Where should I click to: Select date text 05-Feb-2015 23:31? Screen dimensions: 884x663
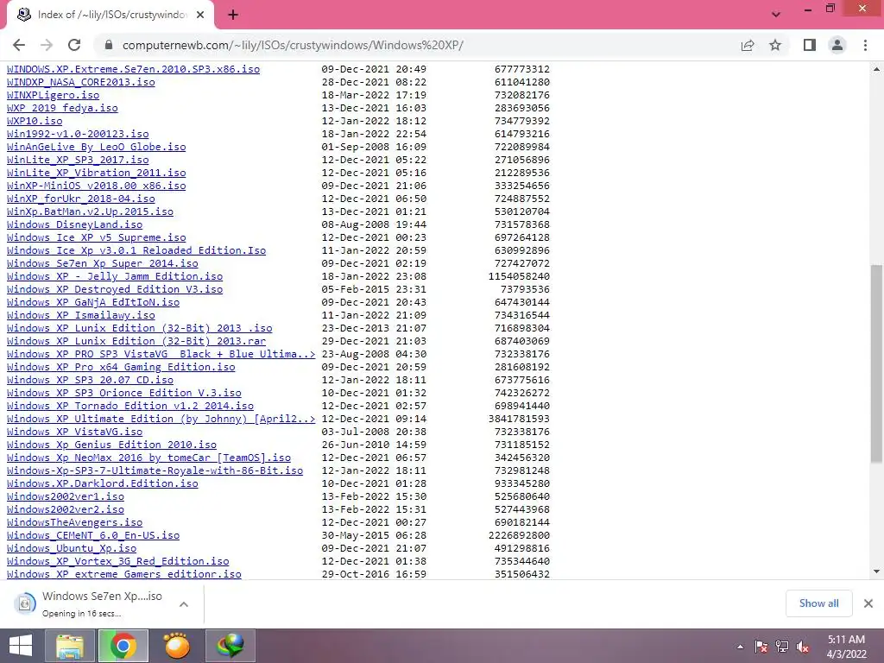tap(374, 290)
